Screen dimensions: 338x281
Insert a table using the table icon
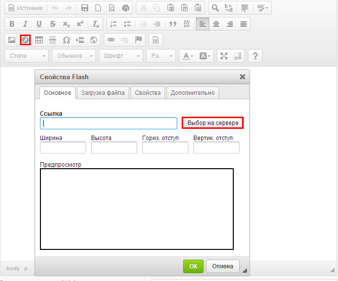pos(39,40)
